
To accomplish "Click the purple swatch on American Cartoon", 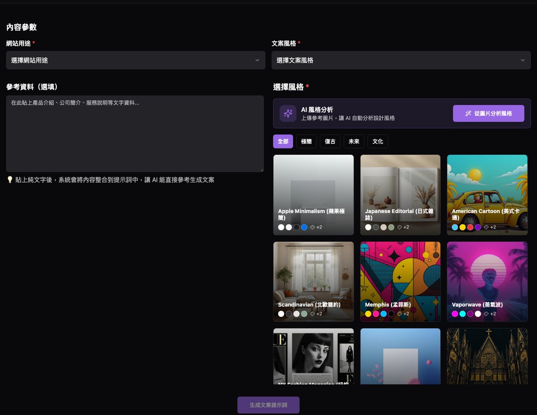I will pos(478,227).
